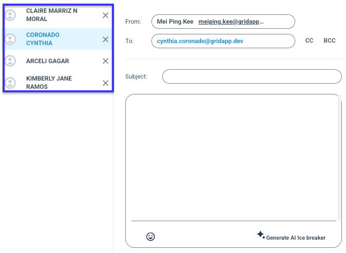Click the meiping.kee sender email link
This screenshot has height=253, width=346.
tap(231, 22)
